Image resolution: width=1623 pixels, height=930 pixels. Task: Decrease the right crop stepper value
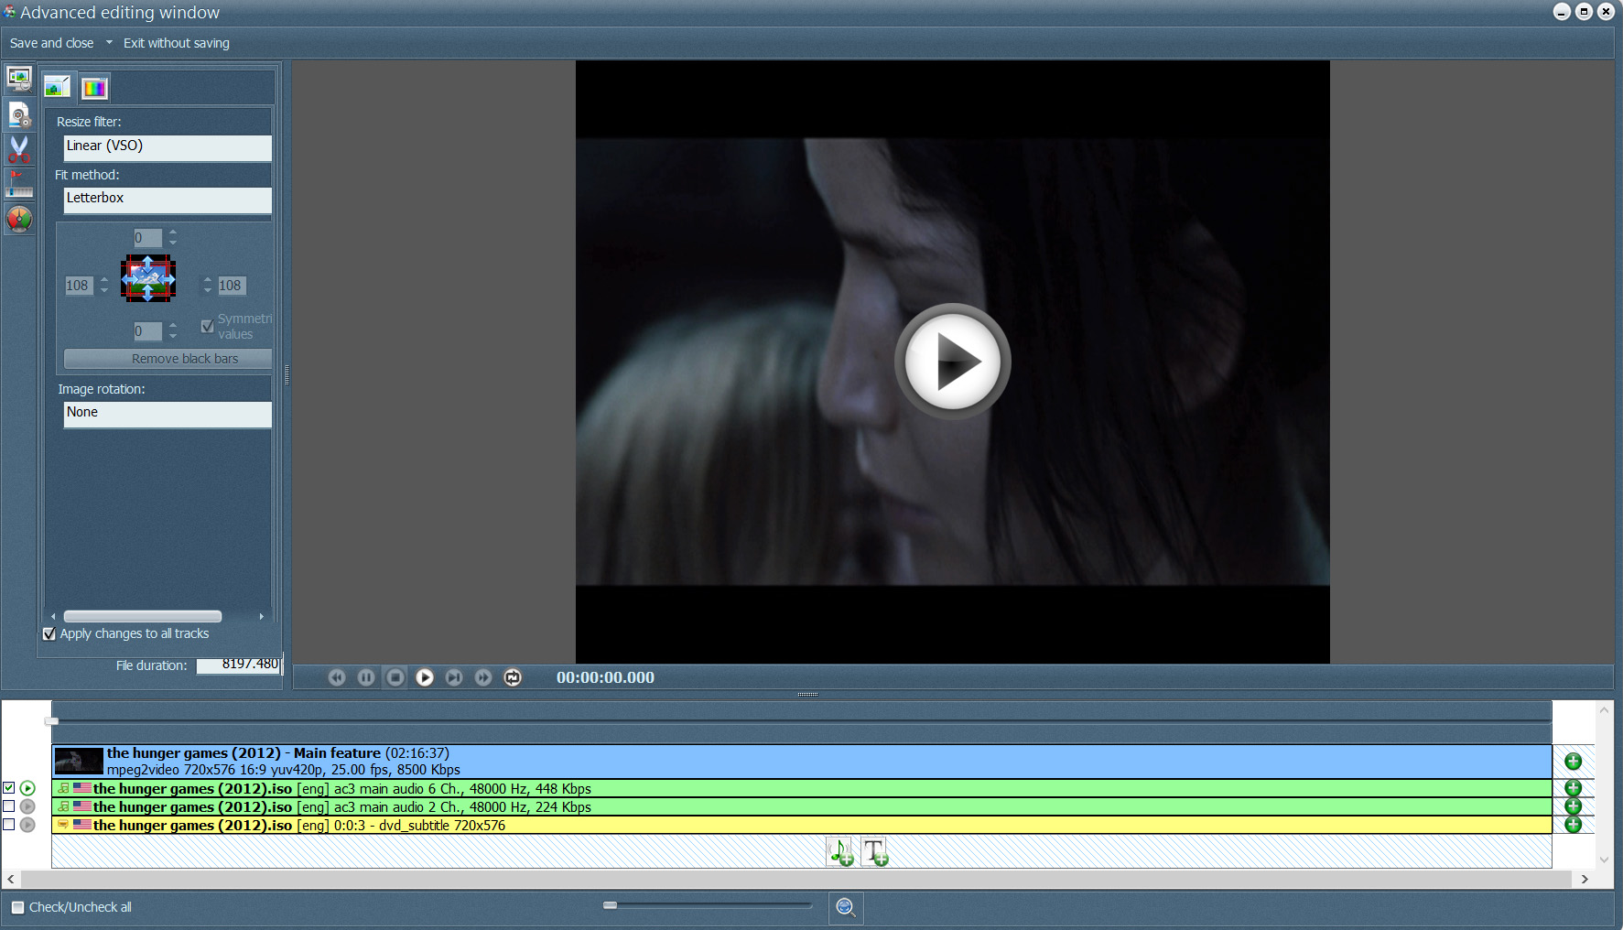click(208, 291)
